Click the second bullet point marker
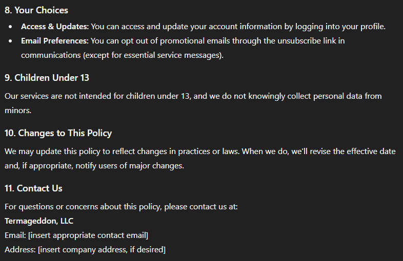403x261 pixels. point(10,41)
